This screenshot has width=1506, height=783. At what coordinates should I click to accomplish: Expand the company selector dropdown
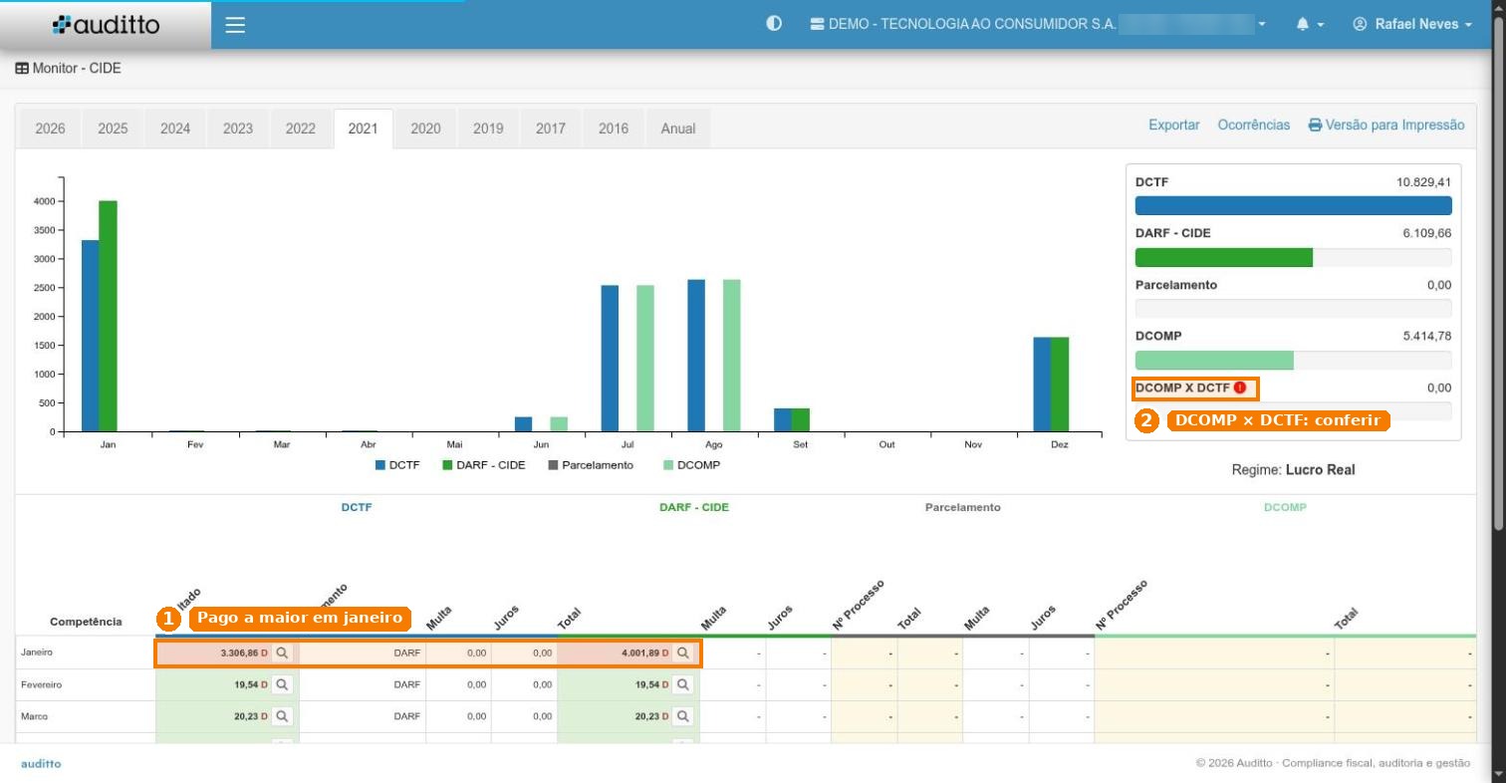coord(1262,24)
